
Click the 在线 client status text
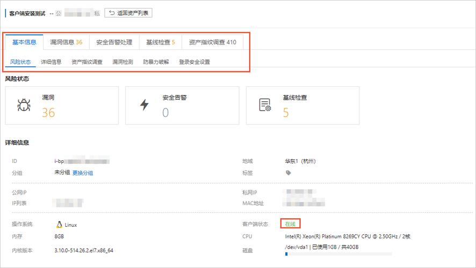tap(290, 224)
